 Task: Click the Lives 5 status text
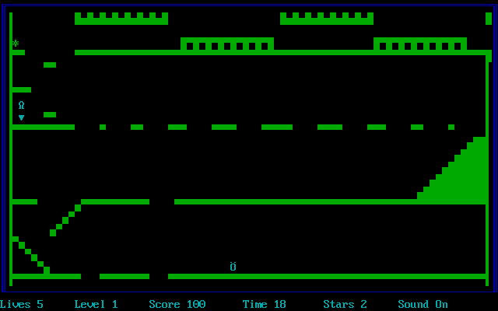click(x=22, y=304)
